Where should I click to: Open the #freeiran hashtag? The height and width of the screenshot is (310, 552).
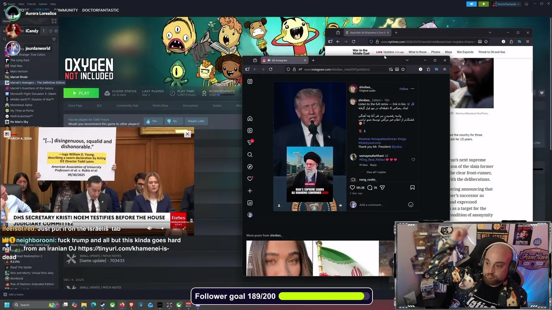click(364, 139)
